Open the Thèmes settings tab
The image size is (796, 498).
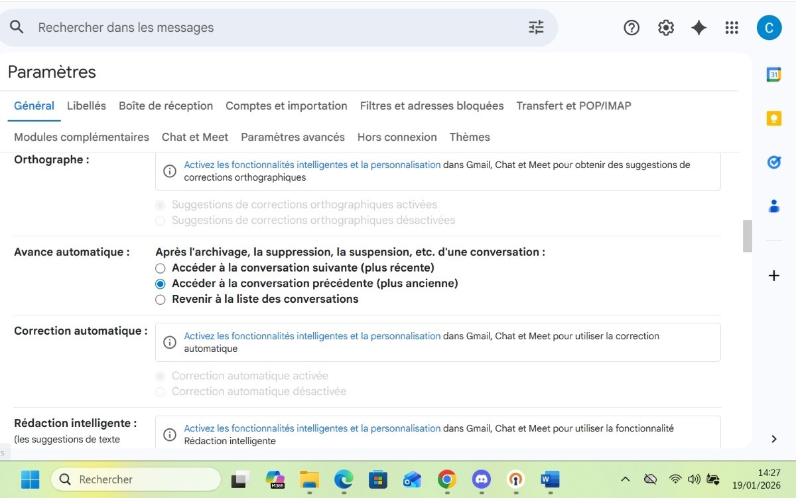point(470,137)
